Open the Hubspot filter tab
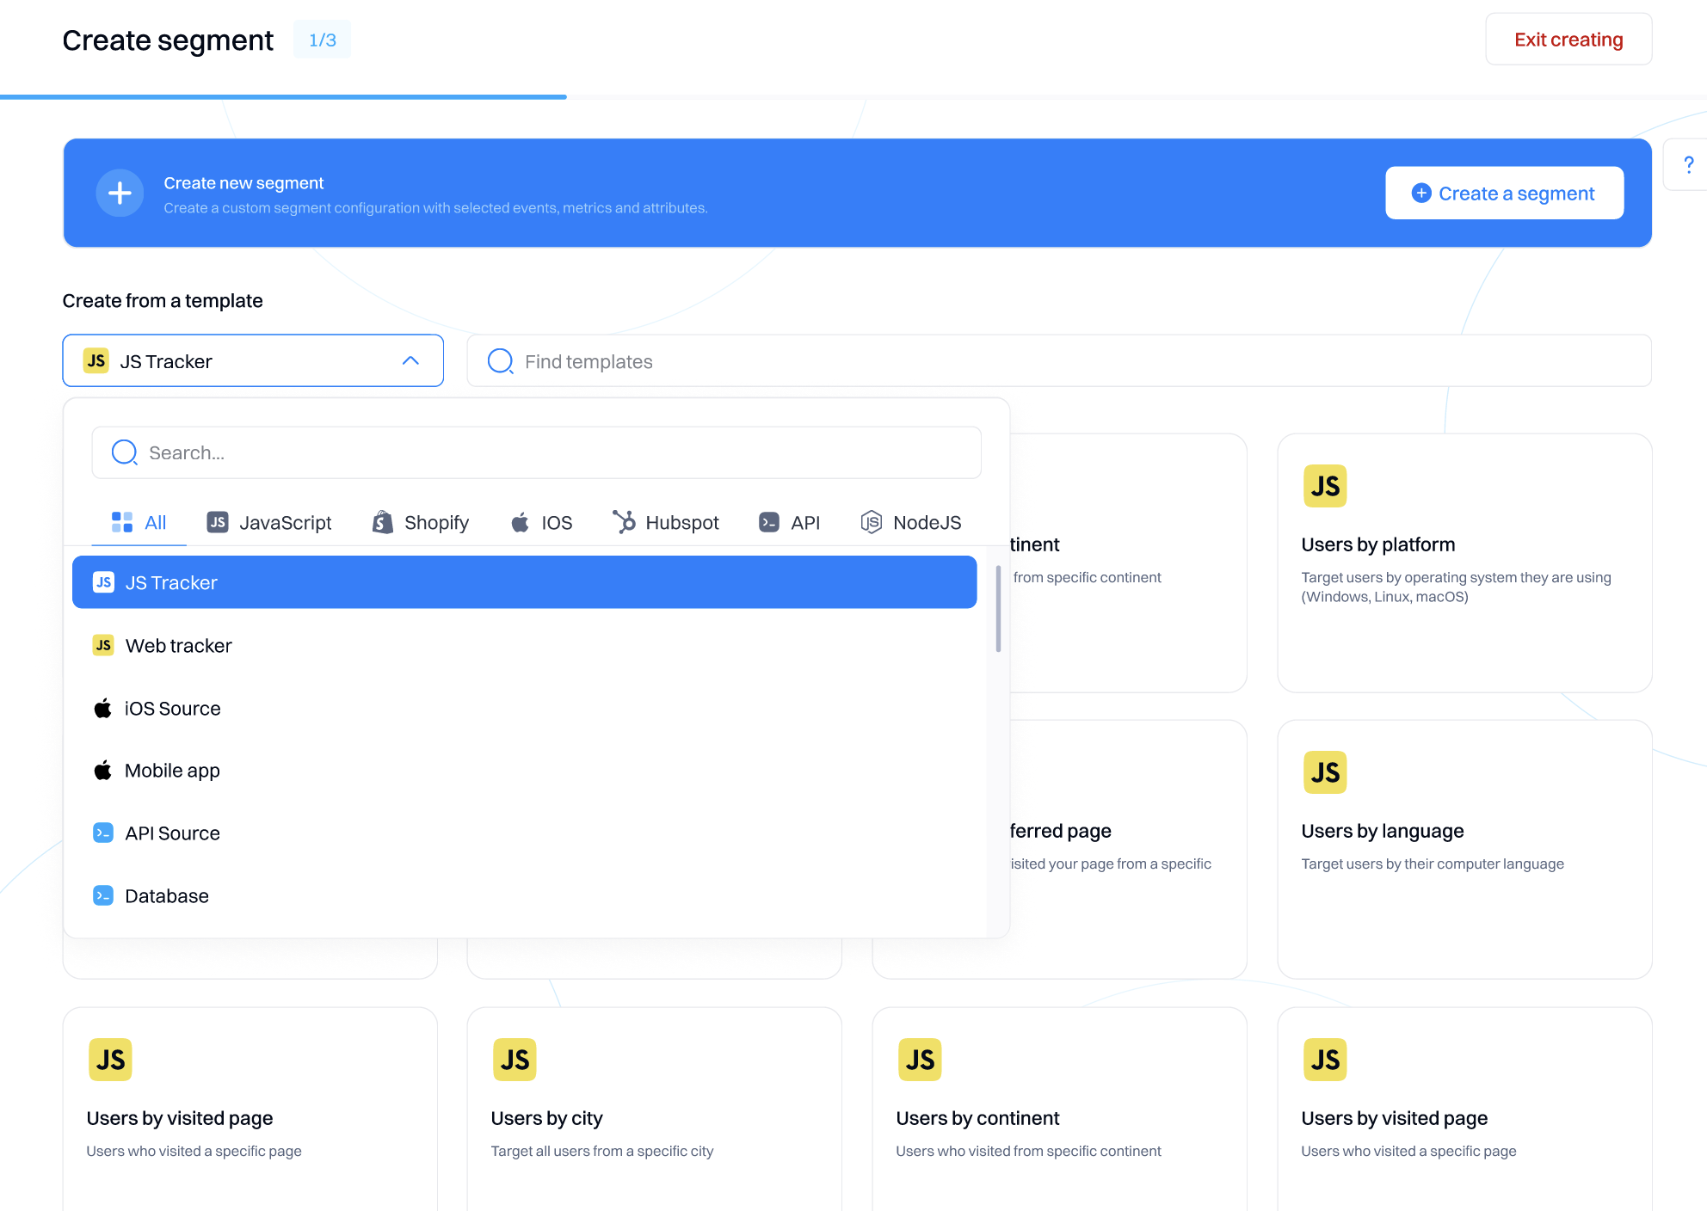 coord(666,522)
